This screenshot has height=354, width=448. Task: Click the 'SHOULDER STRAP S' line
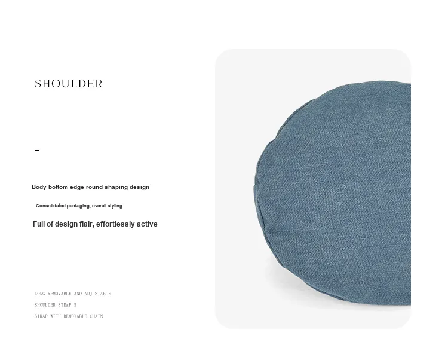tap(56, 305)
